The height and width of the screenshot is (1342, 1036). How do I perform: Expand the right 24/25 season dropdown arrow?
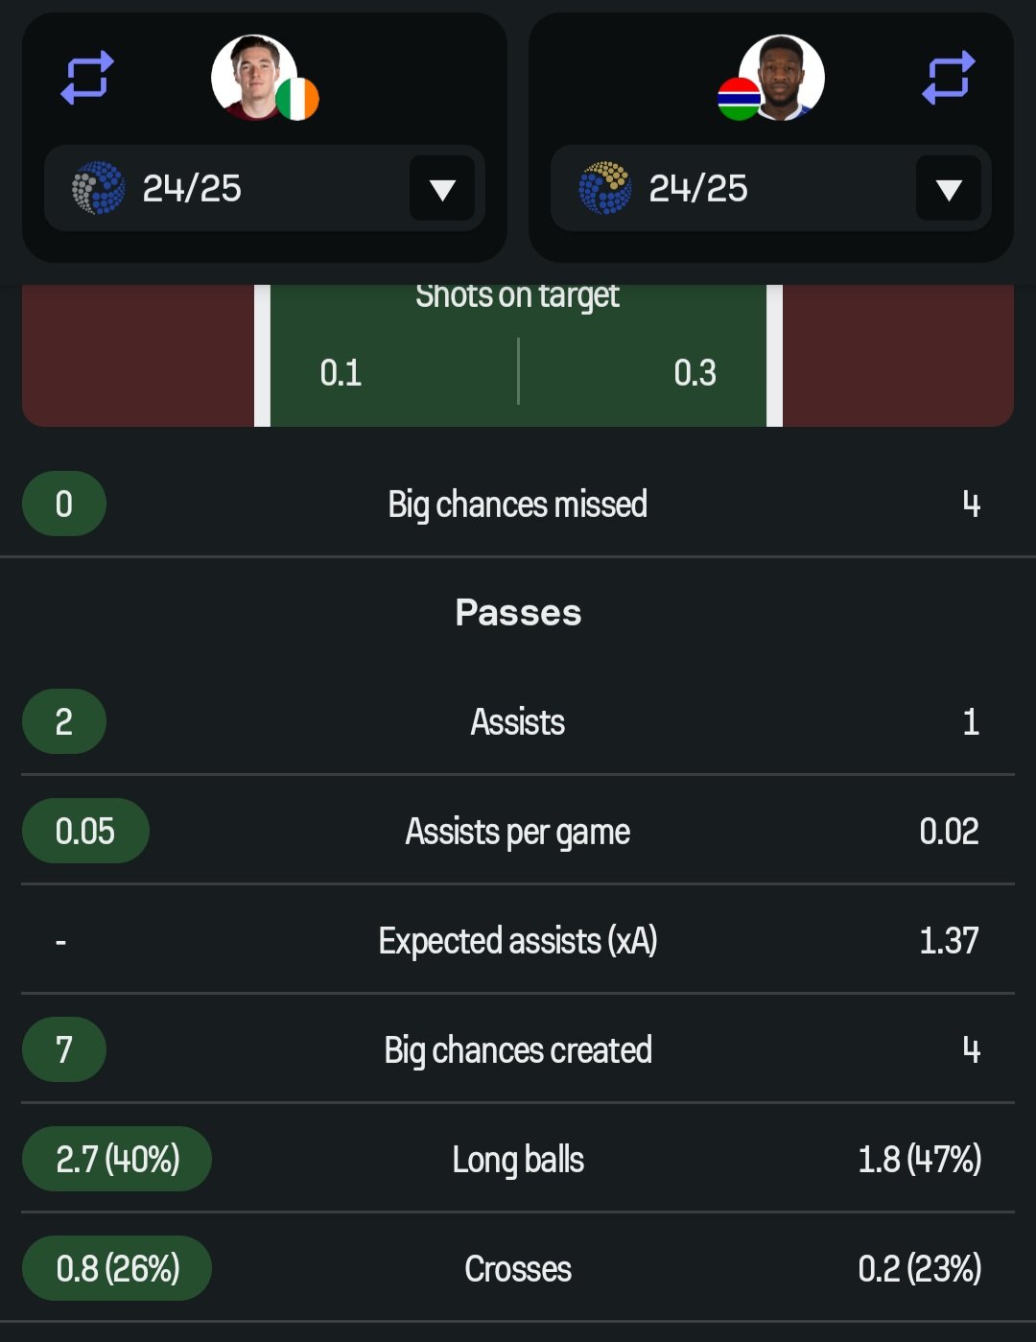[x=949, y=189]
